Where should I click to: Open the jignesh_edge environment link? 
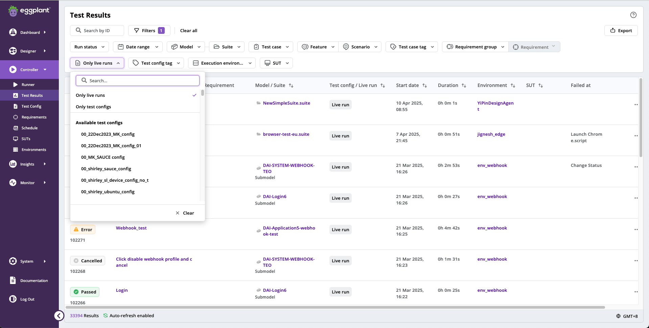click(x=491, y=134)
